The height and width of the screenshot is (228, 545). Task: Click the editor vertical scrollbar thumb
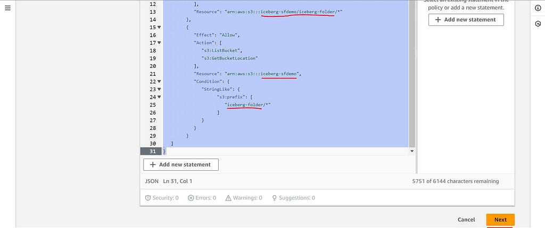[412, 73]
